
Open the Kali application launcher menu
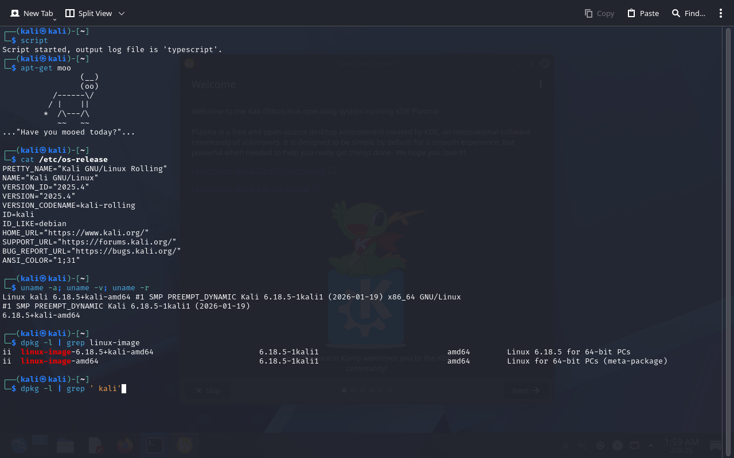point(18,445)
